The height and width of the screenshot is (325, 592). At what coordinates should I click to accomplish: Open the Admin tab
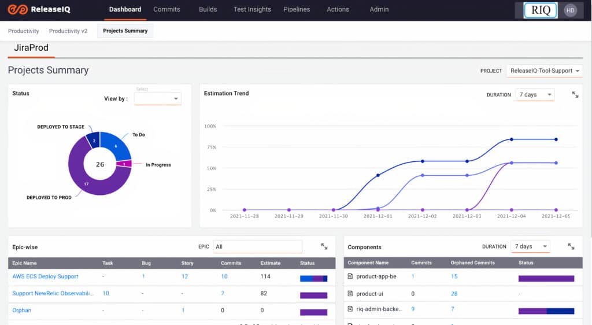(x=379, y=9)
